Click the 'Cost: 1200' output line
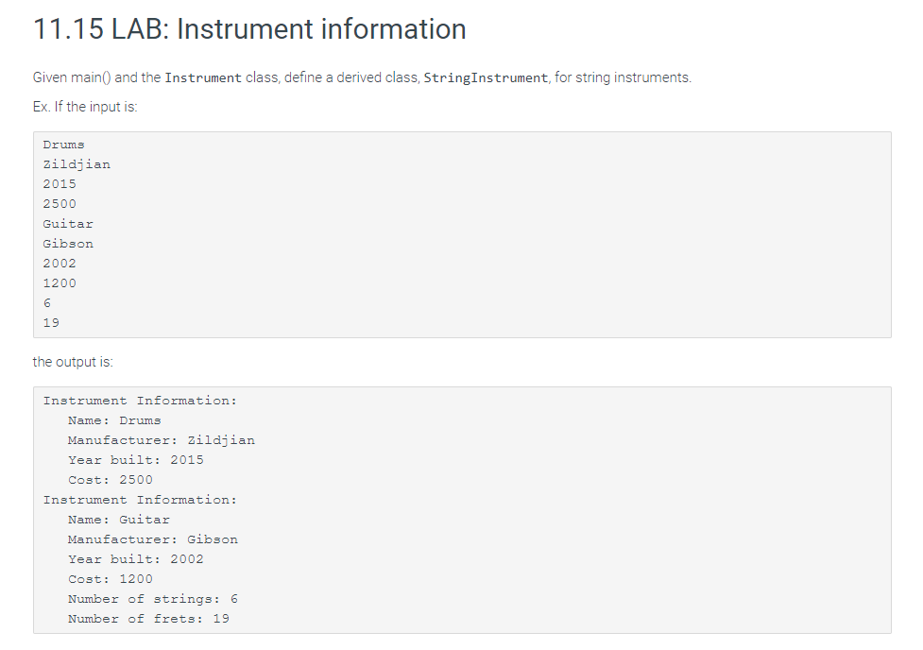Image resolution: width=923 pixels, height=650 pixels. [x=111, y=579]
